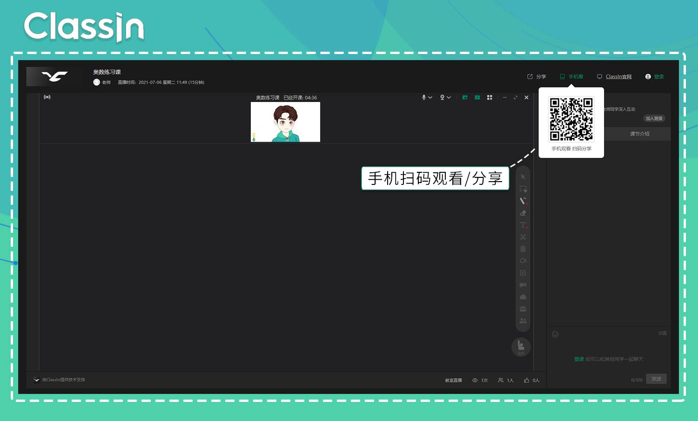
Task: Activate the eraser tool
Action: [x=523, y=213]
